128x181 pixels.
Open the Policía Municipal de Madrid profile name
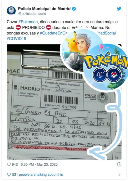click(44, 9)
